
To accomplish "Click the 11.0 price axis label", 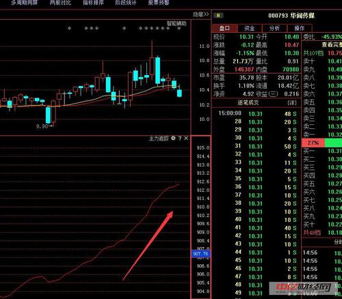I will point(205,46).
